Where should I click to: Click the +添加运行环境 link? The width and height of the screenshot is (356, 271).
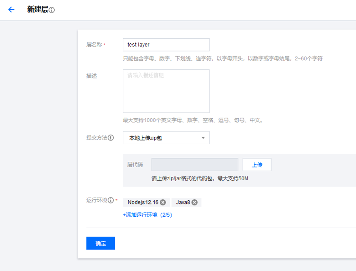tap(147, 215)
